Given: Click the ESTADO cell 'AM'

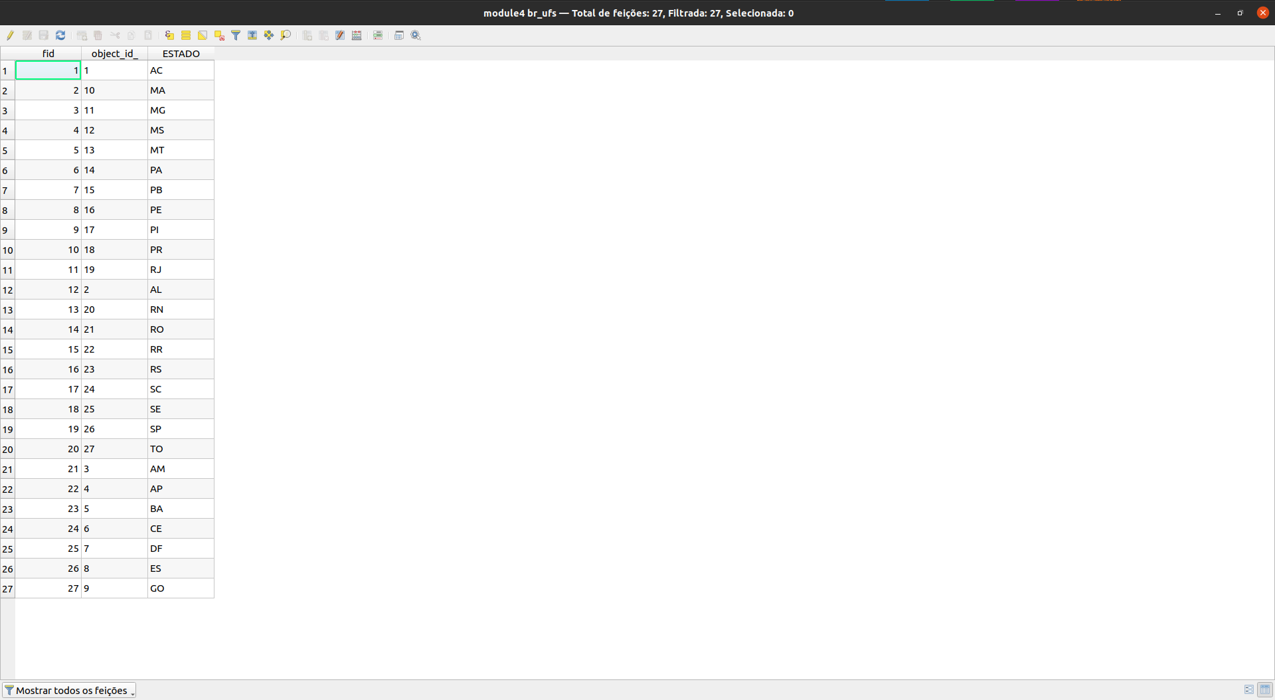Looking at the screenshot, I should pyautogui.click(x=181, y=469).
